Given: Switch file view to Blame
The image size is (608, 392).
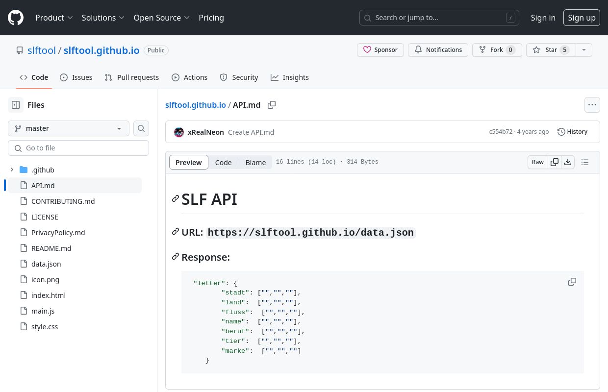Looking at the screenshot, I should [x=255, y=162].
